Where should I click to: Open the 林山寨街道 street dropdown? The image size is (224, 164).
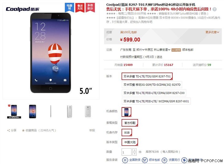tap(162, 50)
